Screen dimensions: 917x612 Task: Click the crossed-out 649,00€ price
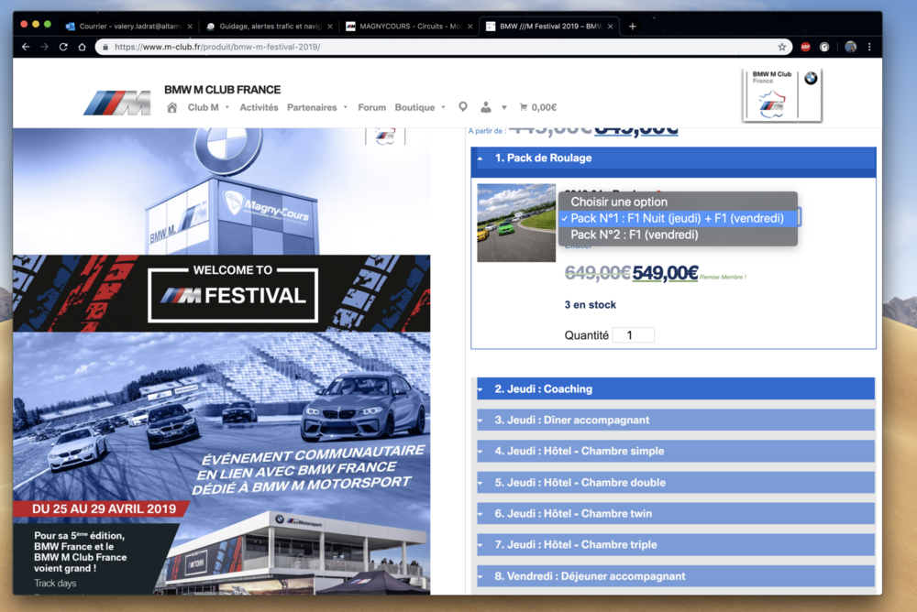(597, 273)
